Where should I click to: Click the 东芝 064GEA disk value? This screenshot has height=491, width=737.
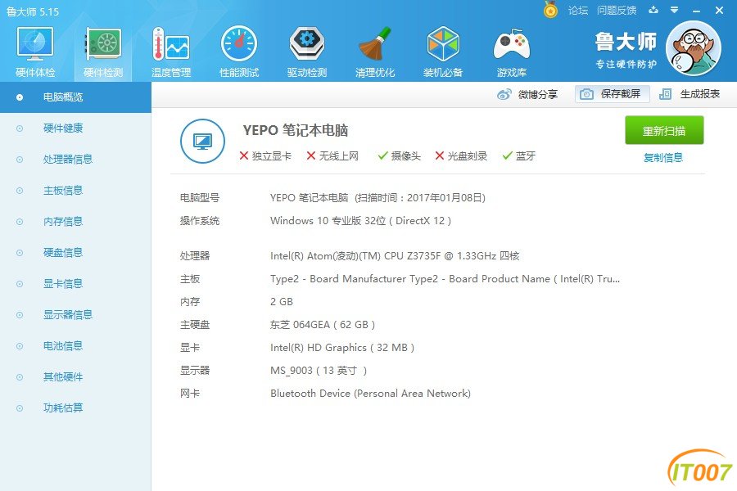[323, 325]
